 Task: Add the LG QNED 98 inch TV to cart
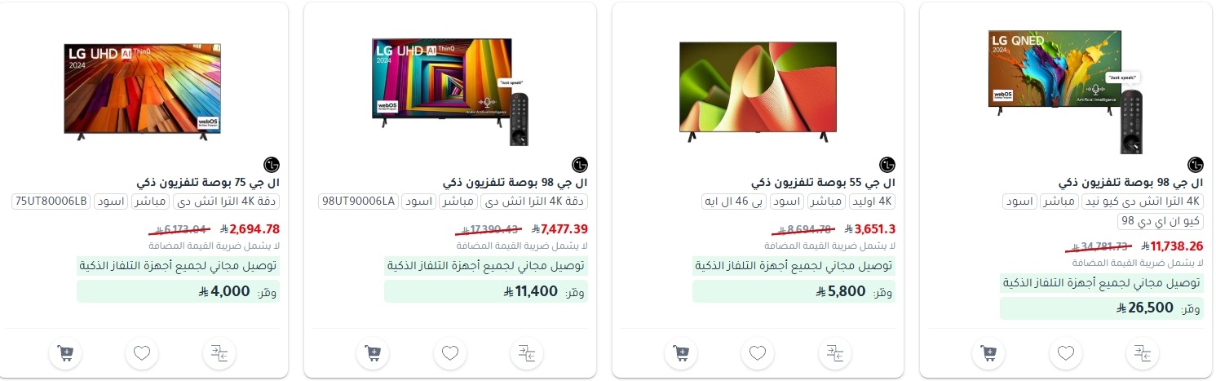[989, 353]
